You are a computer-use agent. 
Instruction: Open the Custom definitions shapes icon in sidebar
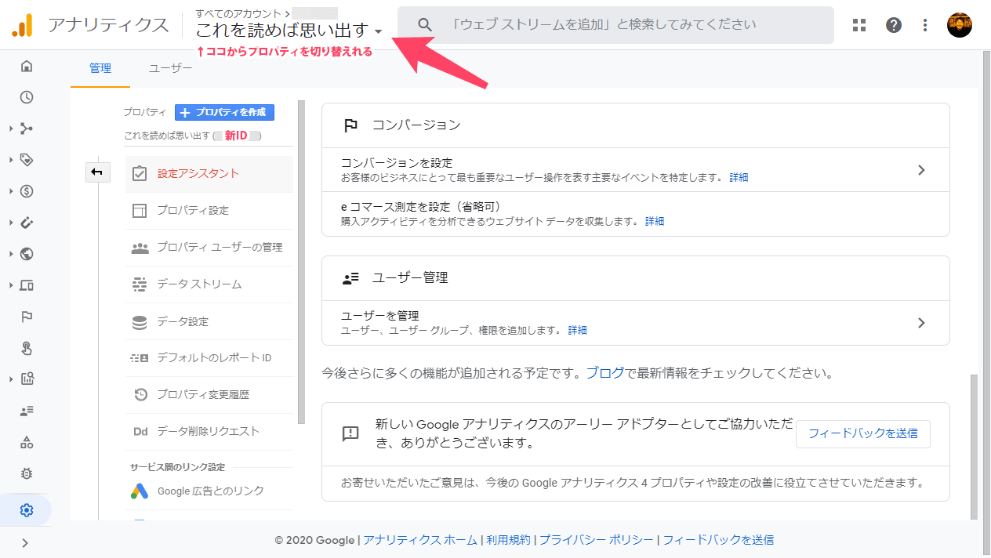point(27,442)
